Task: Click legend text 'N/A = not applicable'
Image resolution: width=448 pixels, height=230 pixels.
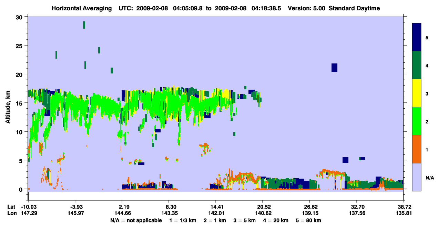Action: [136, 220]
